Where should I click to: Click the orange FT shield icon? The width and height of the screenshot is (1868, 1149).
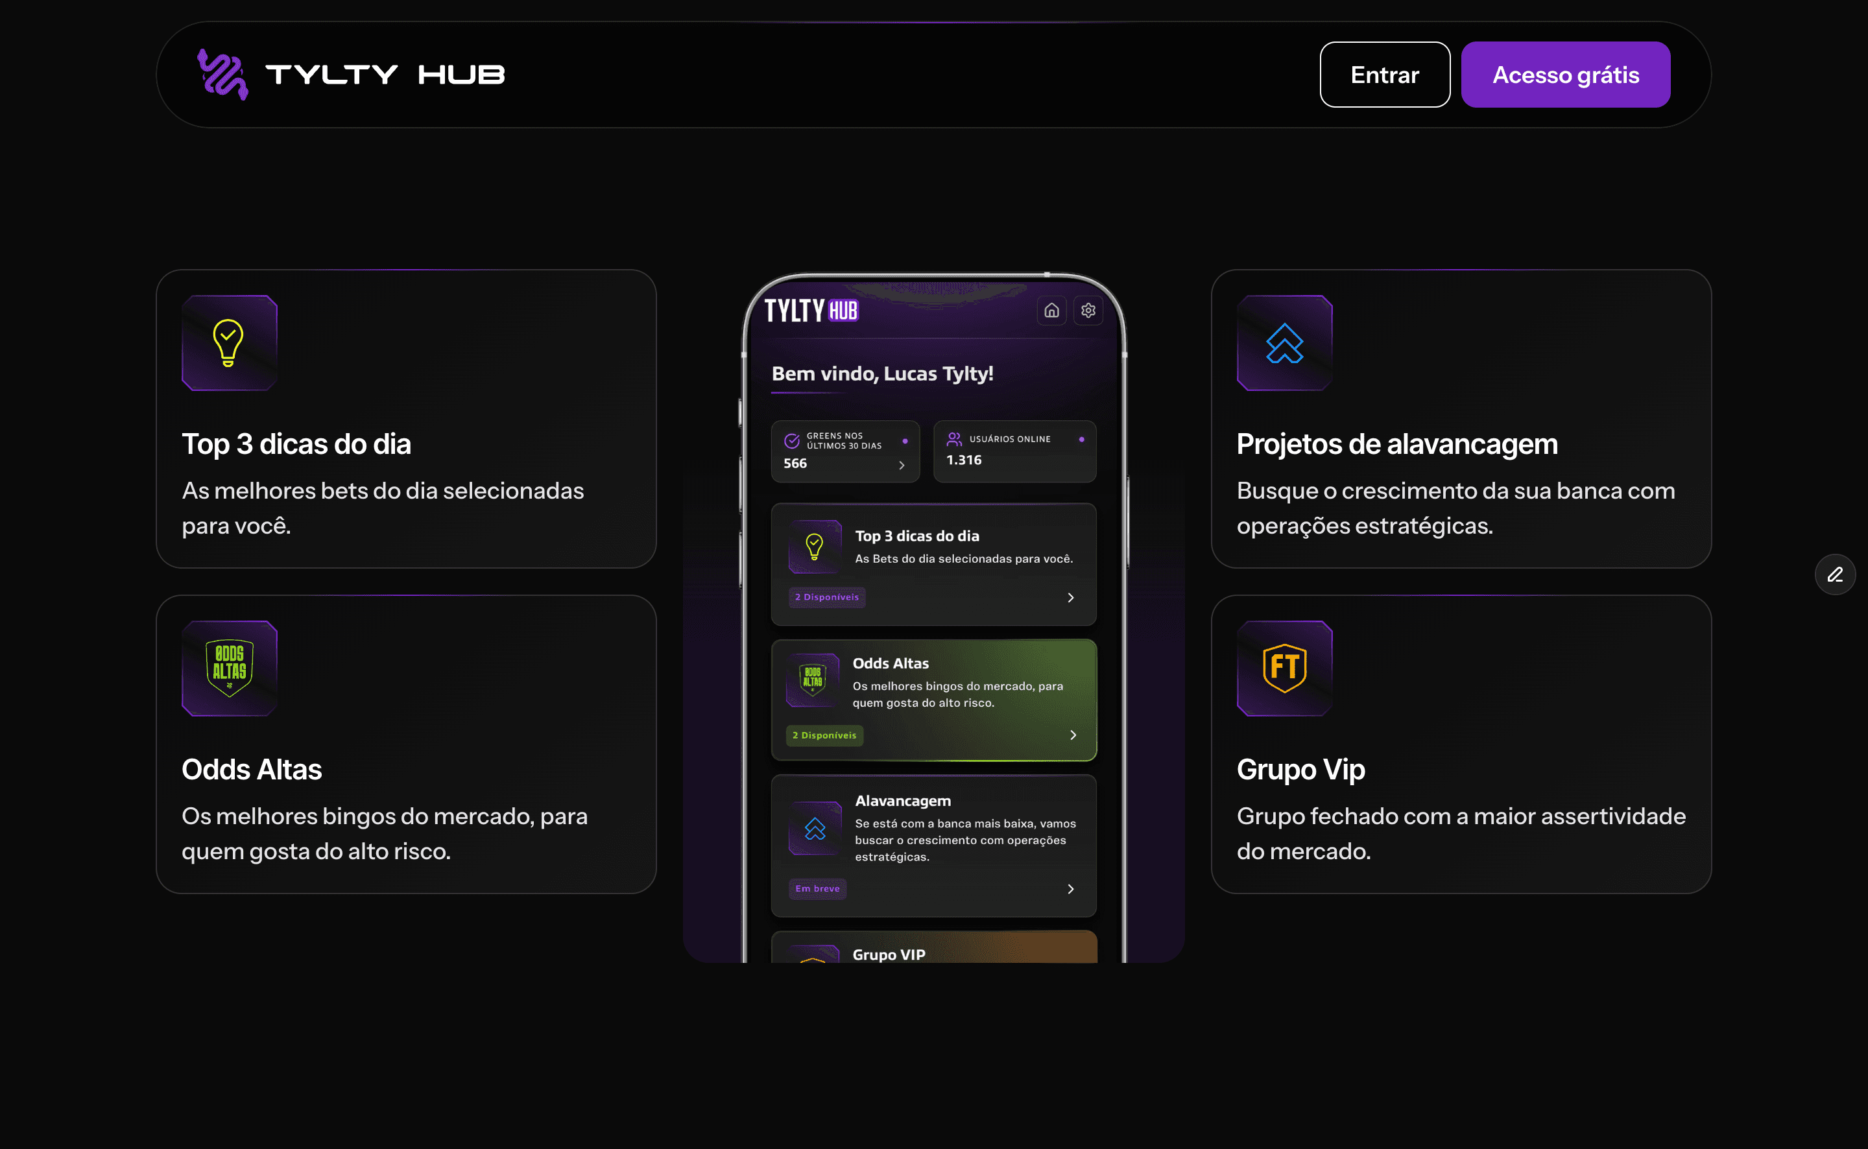pyautogui.click(x=1284, y=668)
